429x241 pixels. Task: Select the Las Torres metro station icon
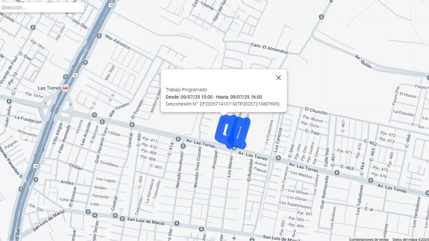65,88
